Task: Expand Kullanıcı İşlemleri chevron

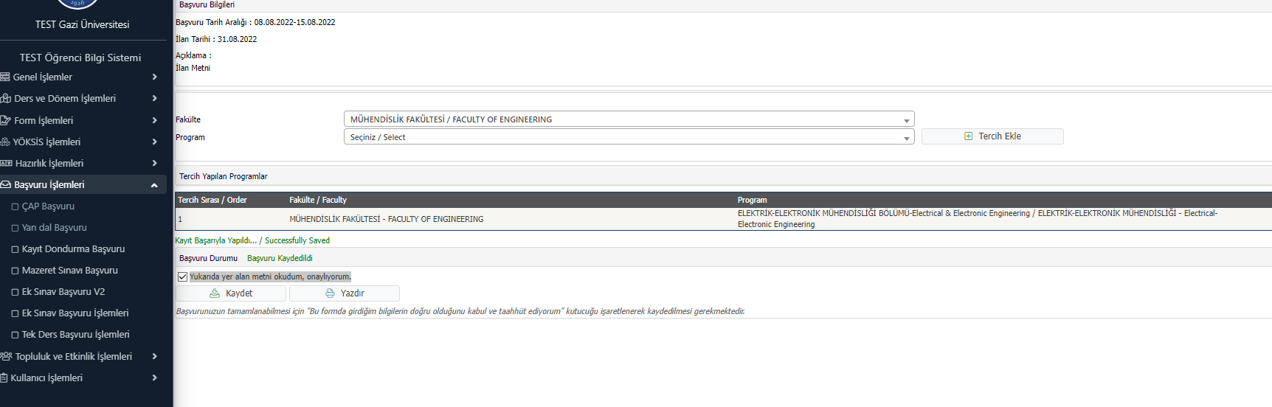Action: (154, 378)
